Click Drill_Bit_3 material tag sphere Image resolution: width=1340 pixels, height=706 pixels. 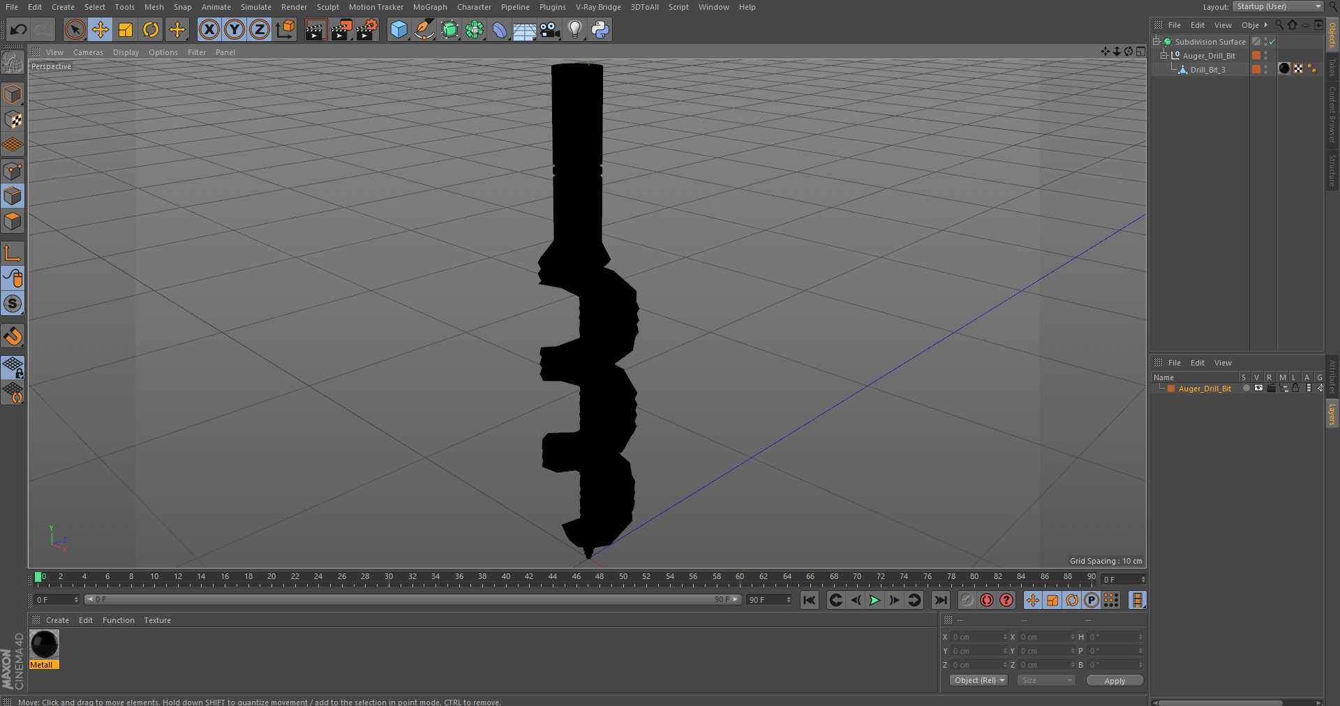tap(1284, 68)
